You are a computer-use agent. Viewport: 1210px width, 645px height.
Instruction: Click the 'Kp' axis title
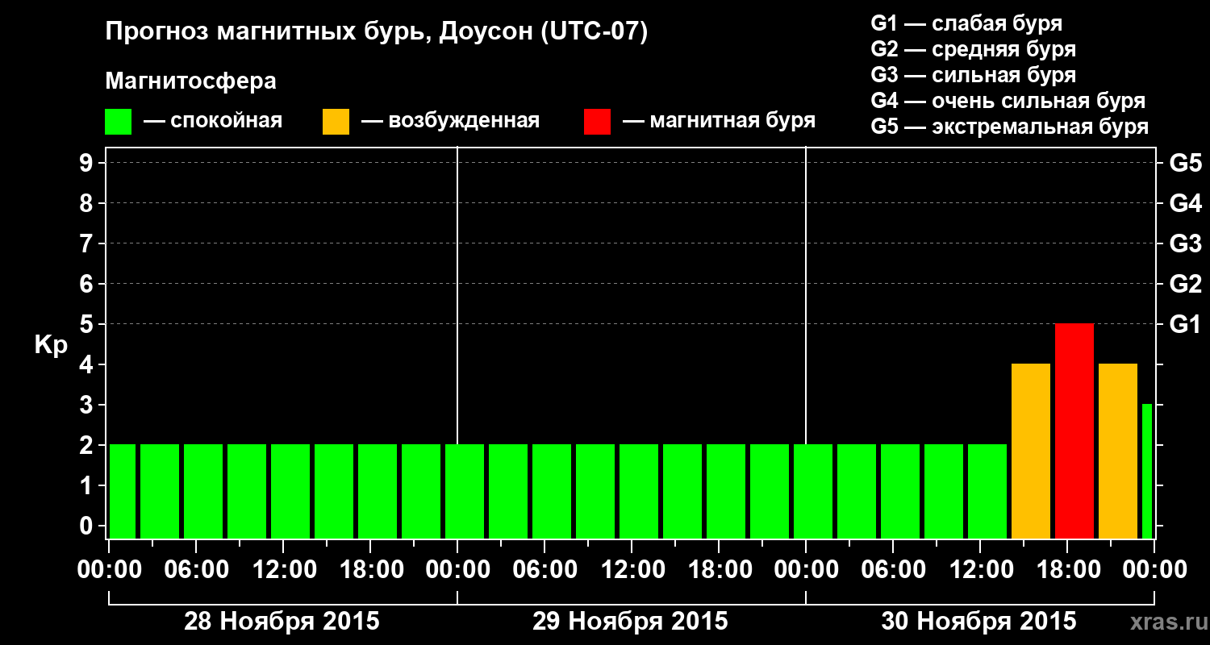51,346
